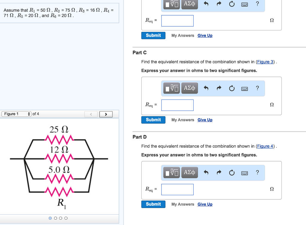
Task: Reset the Part C answer with circular arrow
Action: (232, 88)
